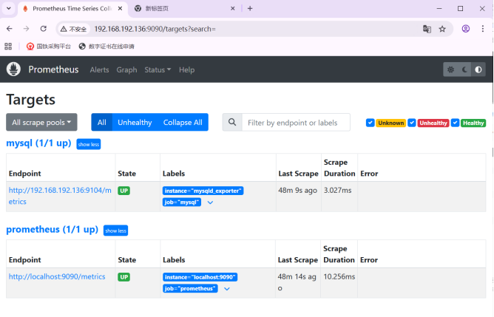Go back with the browser back arrow
Image resolution: width=494 pixels, height=317 pixels.
point(10,29)
